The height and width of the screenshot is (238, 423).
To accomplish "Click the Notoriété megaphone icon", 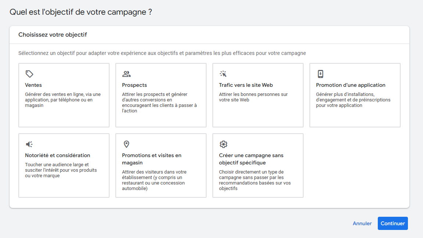I will [29, 144].
